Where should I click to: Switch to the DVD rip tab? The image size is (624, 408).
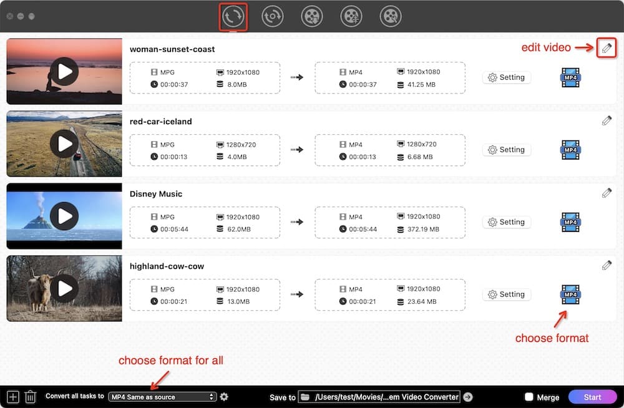click(x=273, y=17)
